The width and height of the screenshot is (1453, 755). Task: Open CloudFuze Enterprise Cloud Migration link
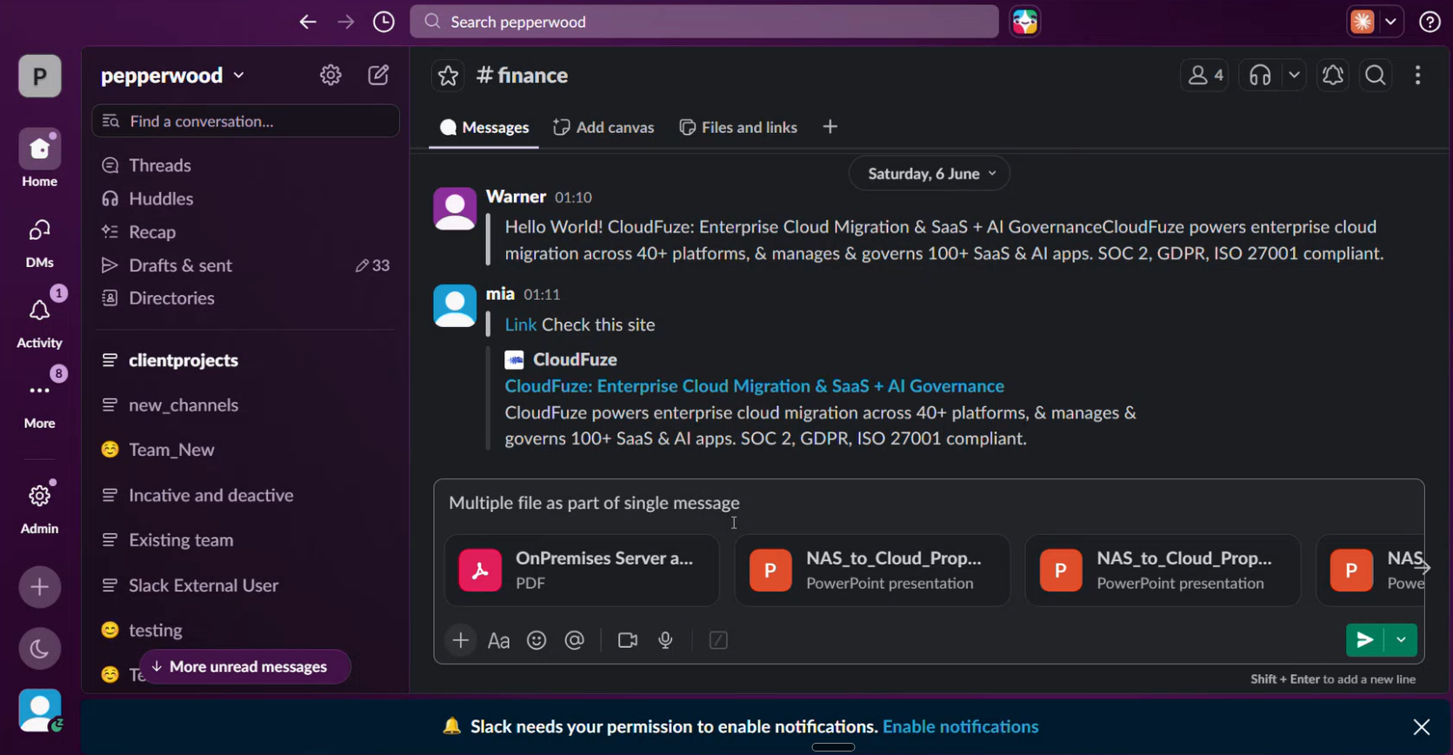754,386
